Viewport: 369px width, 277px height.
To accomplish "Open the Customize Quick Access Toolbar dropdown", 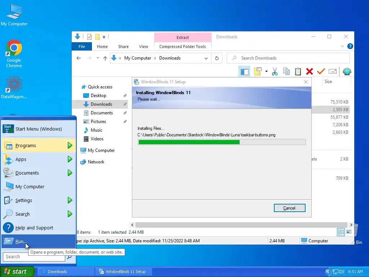I will (104, 37).
